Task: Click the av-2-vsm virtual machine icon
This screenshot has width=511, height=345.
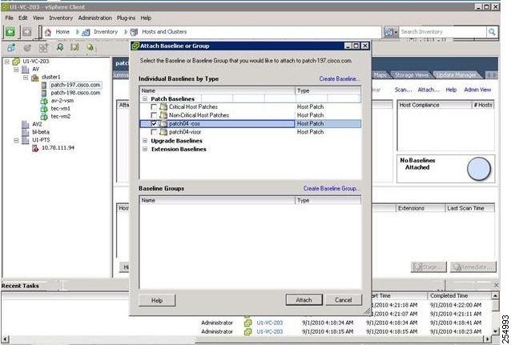Action: click(44, 101)
